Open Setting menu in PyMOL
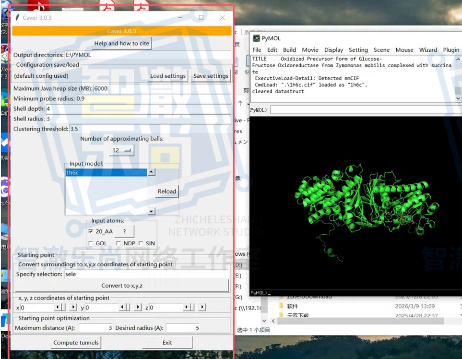Screen dimensions: 462x359 point(358,50)
